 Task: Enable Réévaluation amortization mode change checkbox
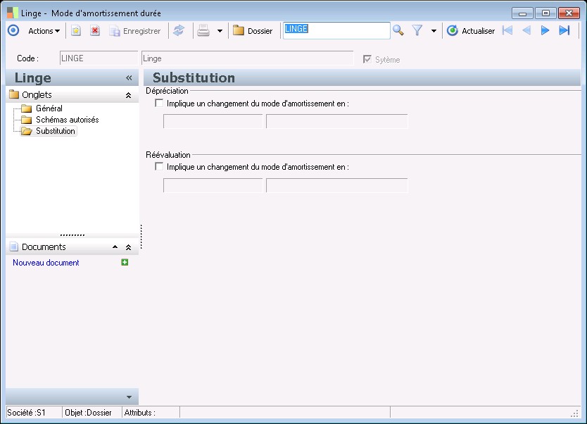pos(159,166)
